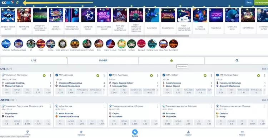The width and height of the screenshot is (268, 138).
Task: Bet П1 1.81 on Аделаида Юнайтед
Action: [7, 91]
